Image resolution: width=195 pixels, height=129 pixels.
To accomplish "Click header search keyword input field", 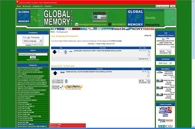I will pos(162,6).
